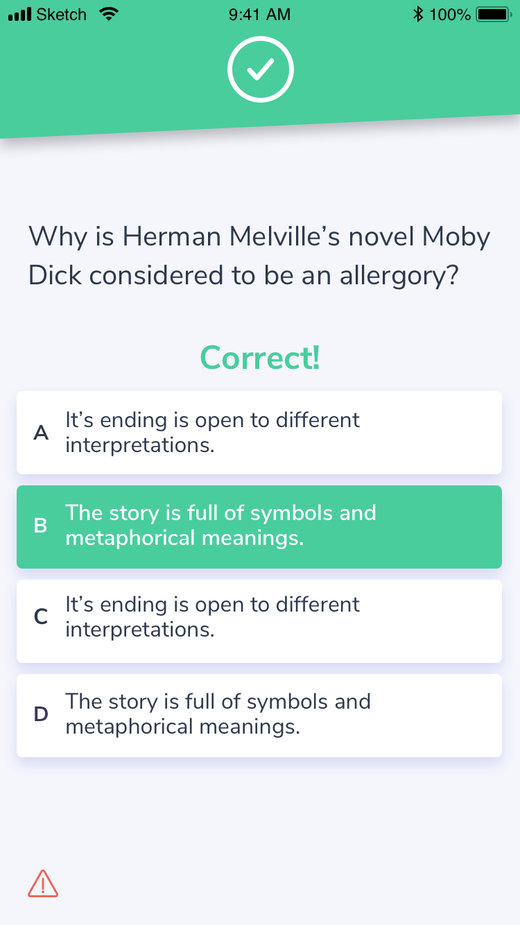Tap the 100% battery percentage text
520x925 pixels.
451,13
